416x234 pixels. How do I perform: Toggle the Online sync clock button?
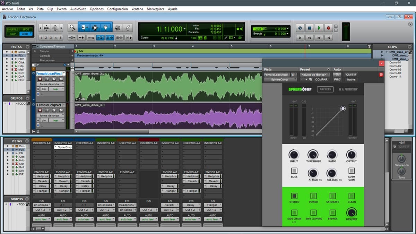click(301, 28)
